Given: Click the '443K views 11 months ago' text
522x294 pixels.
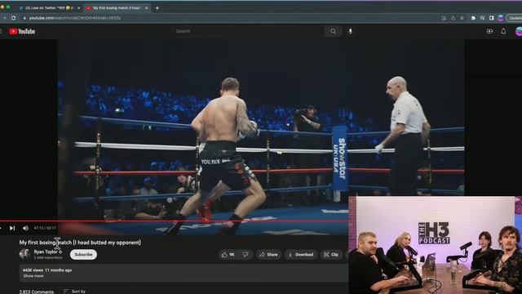Looking at the screenshot, I should click(47, 270).
